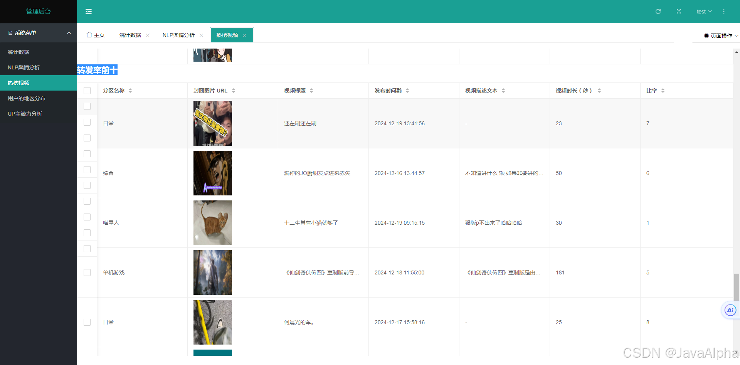The image size is (740, 365).
Task: Open NLP舆情分析 in sidebar menu
Action: 39,67
